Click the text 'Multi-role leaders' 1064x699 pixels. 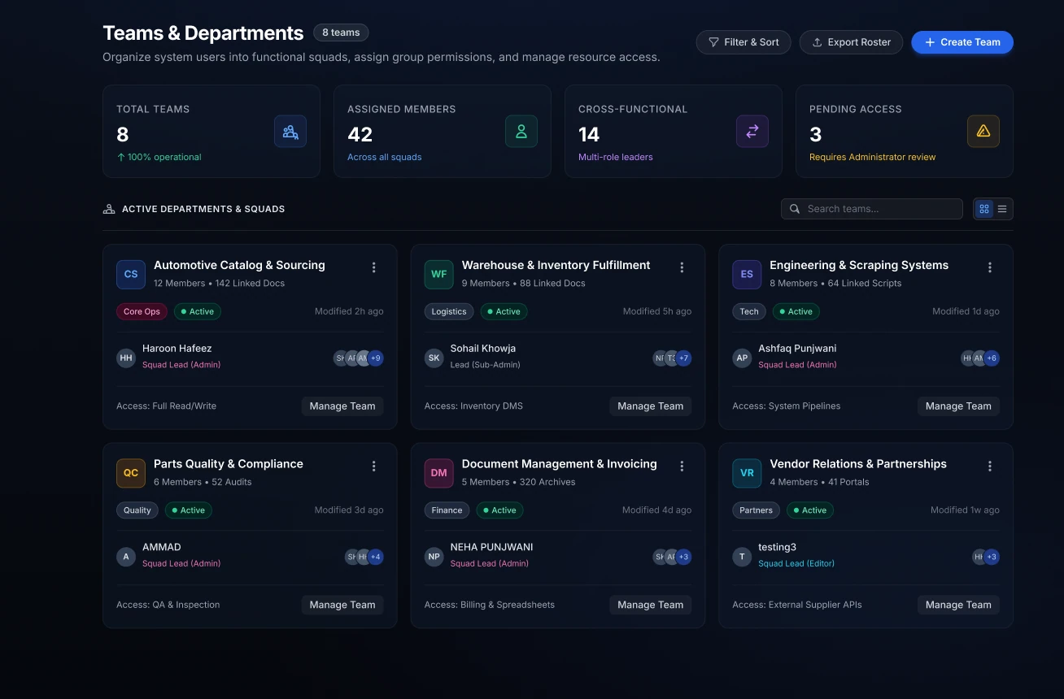point(615,157)
